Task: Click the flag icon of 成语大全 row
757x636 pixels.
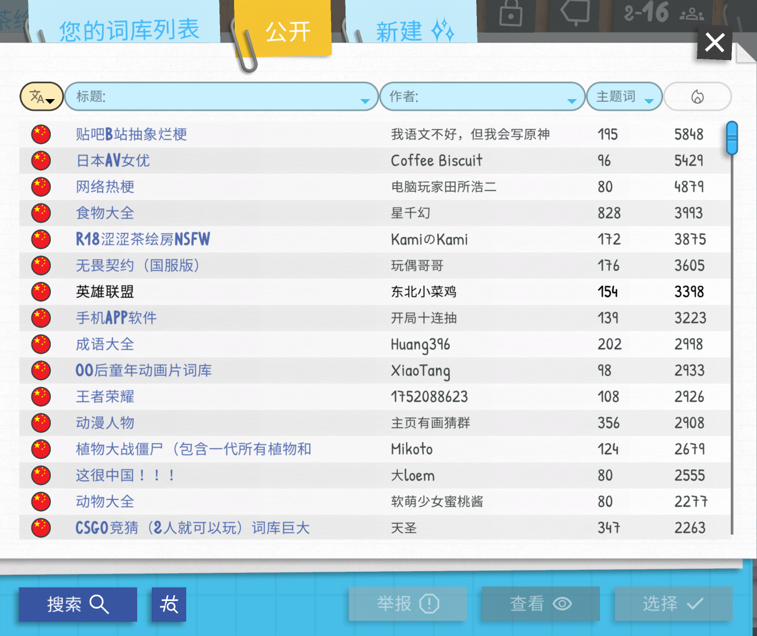Action: point(41,344)
